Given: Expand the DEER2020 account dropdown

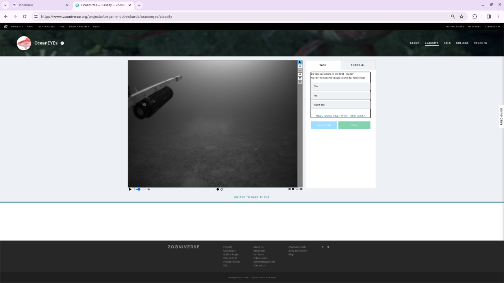Looking at the screenshot, I should [492, 27].
